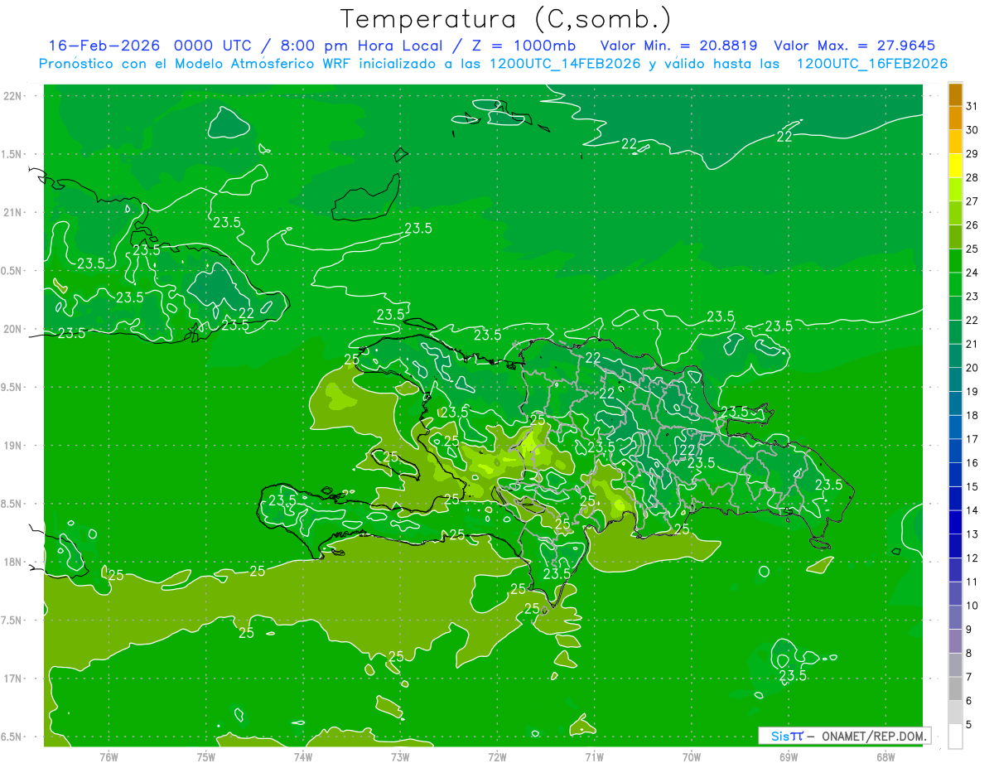Click the "28" color scale label
This screenshot has width=994, height=768.
point(972,177)
